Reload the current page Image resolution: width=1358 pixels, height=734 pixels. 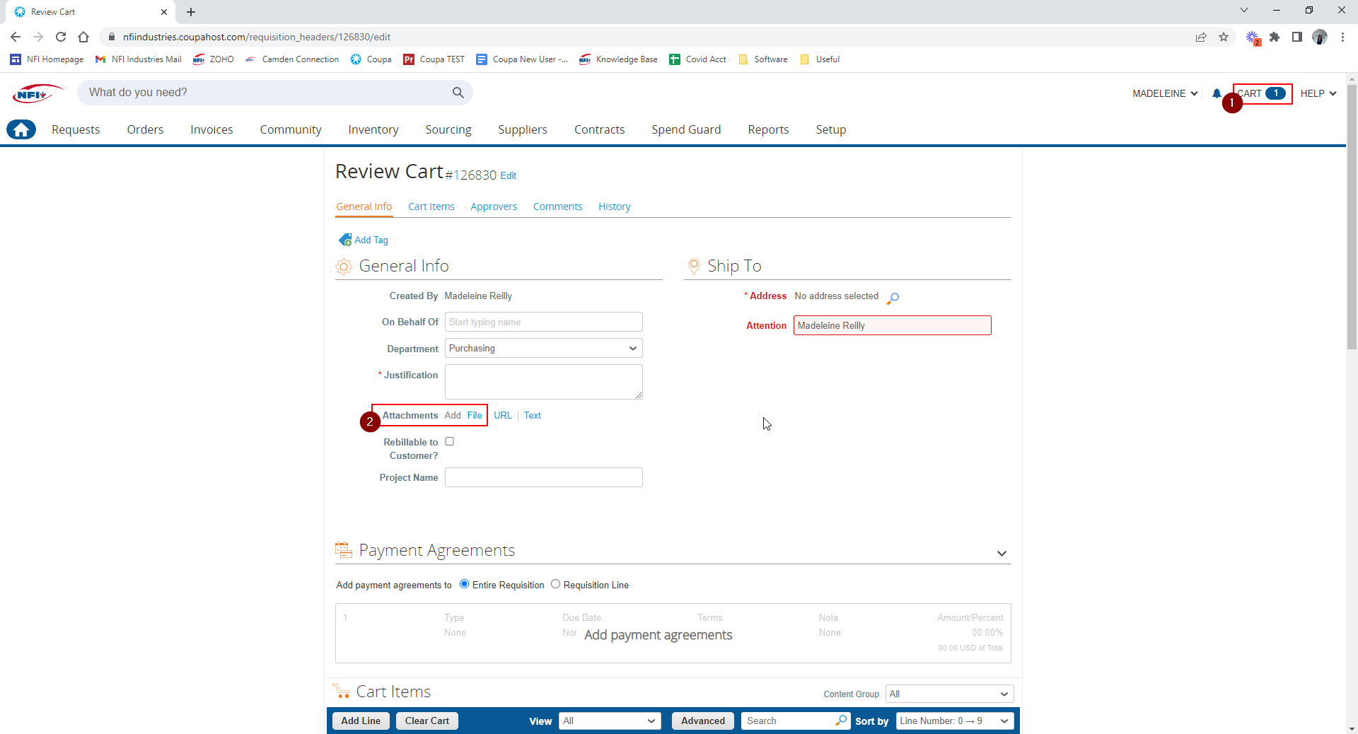[61, 37]
